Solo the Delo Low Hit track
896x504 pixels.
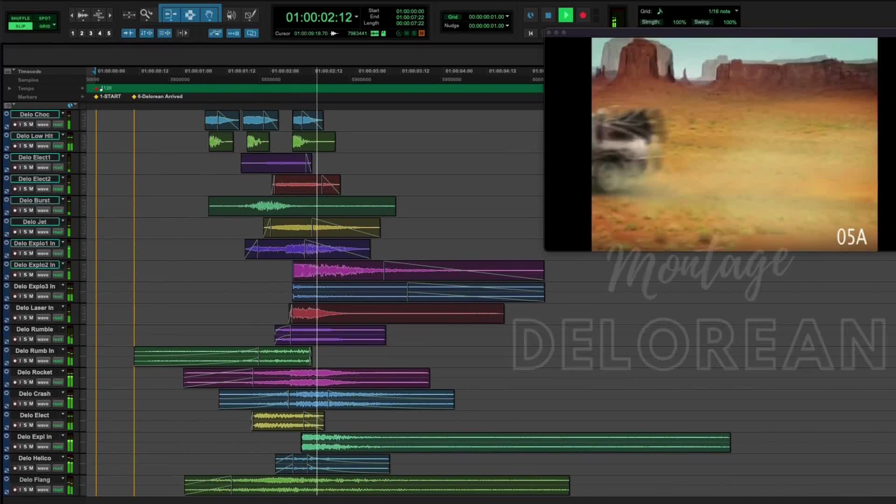(x=25, y=146)
